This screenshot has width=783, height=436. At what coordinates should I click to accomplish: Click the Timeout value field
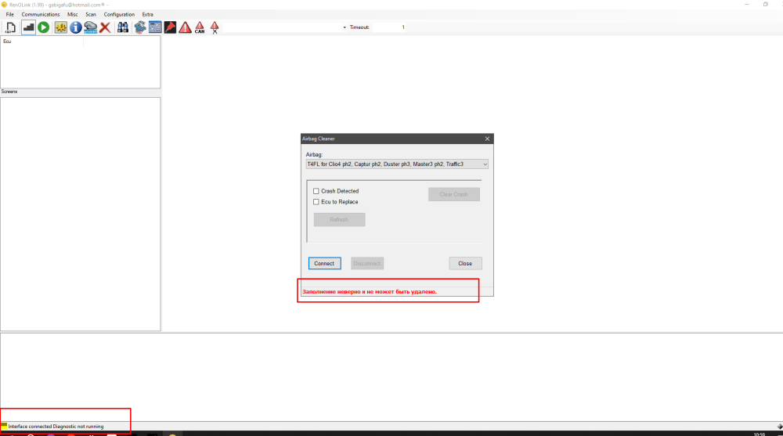[x=389, y=27]
